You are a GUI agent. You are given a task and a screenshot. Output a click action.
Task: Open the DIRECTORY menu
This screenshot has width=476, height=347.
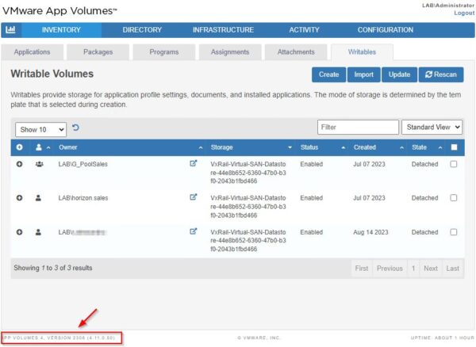tap(142, 29)
